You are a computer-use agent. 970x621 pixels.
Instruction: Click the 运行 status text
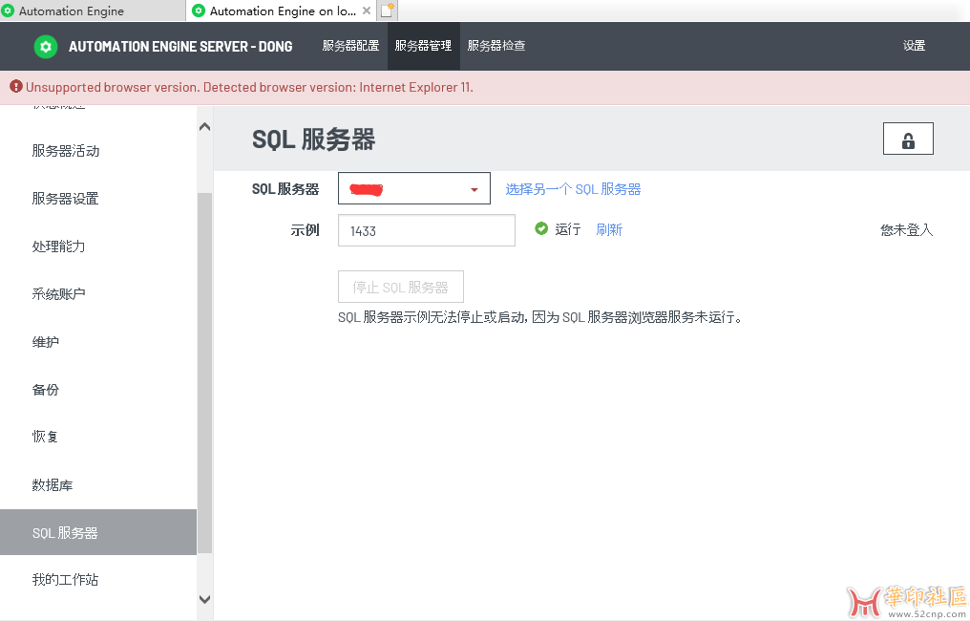pos(567,229)
